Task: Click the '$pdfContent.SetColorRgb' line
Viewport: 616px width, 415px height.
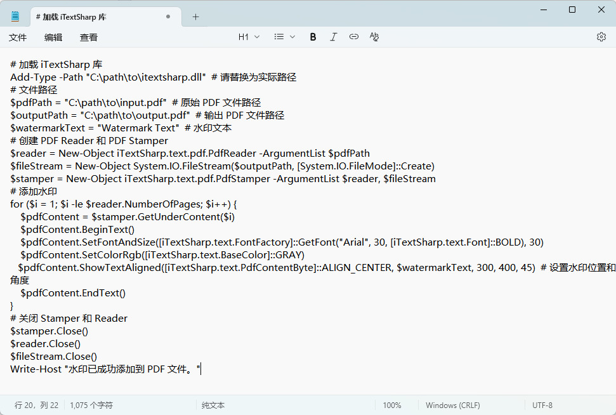Action: [x=162, y=255]
